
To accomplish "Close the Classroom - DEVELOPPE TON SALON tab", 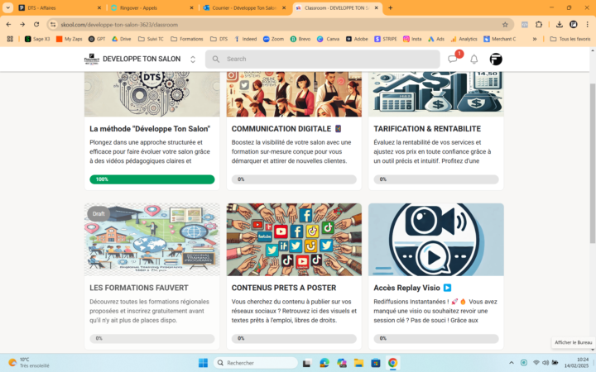I will coord(377,7).
